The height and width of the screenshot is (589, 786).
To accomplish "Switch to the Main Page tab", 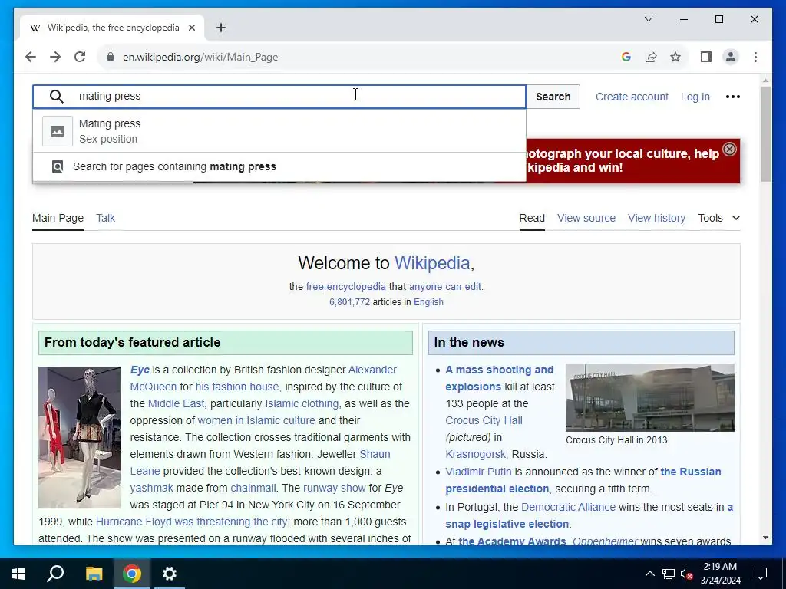I will [58, 218].
